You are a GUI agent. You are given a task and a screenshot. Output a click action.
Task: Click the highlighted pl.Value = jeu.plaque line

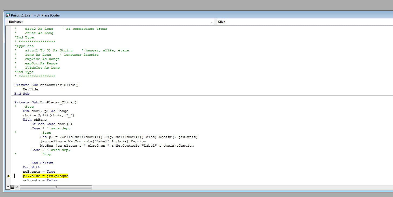click(x=45, y=176)
